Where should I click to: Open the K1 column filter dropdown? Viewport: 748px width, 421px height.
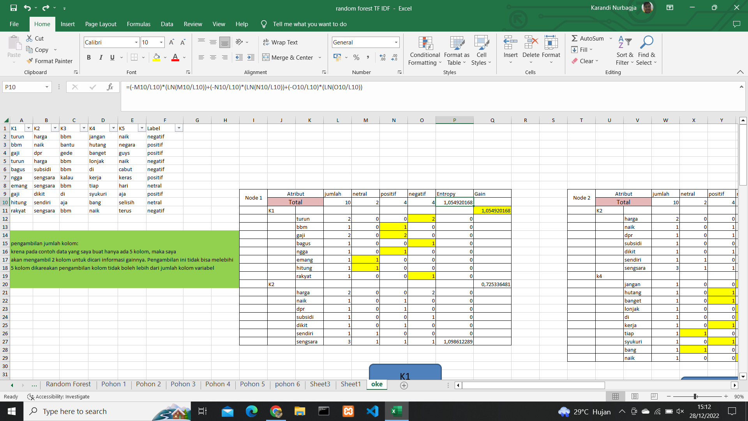click(28, 128)
